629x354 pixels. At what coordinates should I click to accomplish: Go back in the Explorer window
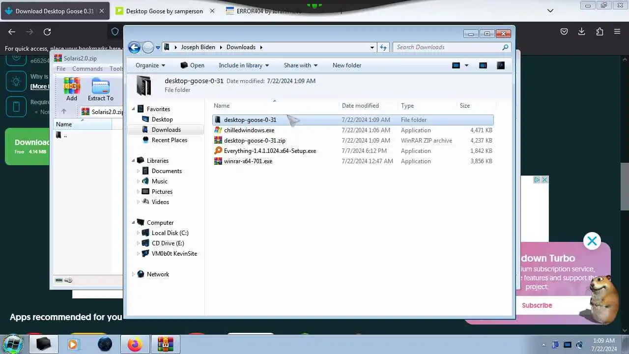pyautogui.click(x=134, y=47)
